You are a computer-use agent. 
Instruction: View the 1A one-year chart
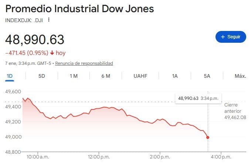pos(175,76)
